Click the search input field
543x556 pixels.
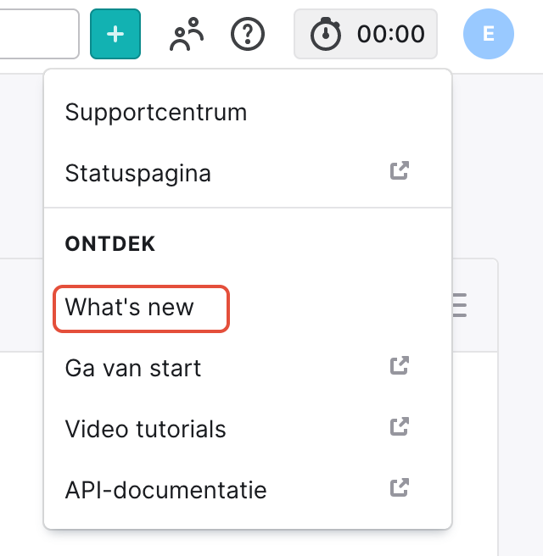[x=38, y=34]
